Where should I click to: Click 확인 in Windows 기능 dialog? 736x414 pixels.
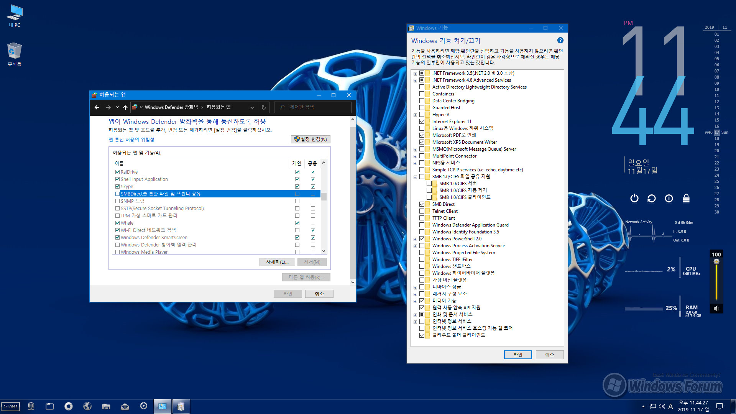click(517, 355)
